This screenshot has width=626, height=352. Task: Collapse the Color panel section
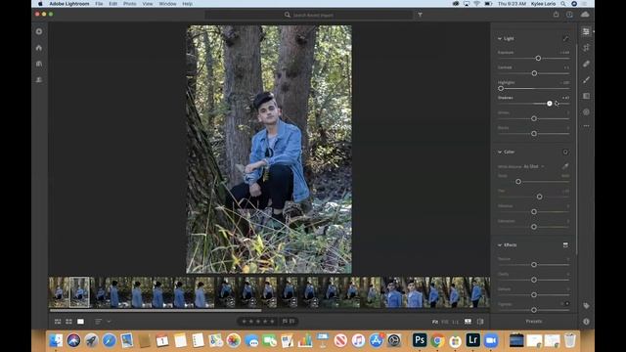point(500,153)
